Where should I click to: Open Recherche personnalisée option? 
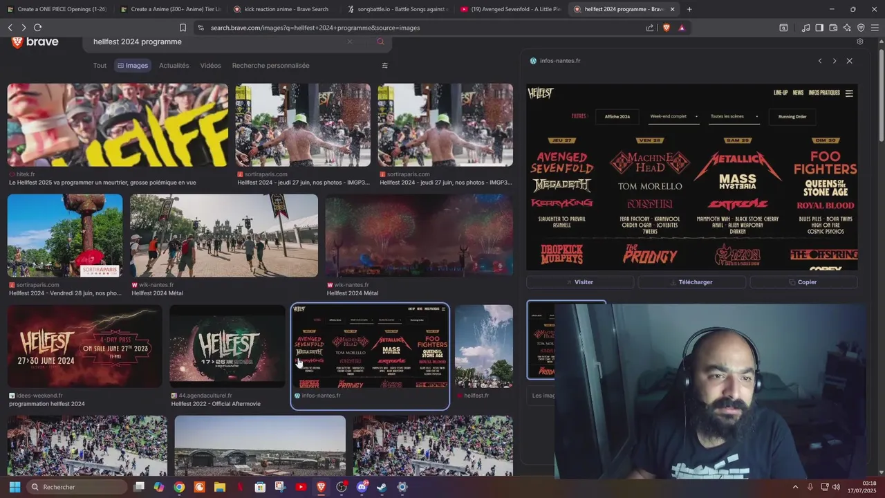click(x=271, y=66)
